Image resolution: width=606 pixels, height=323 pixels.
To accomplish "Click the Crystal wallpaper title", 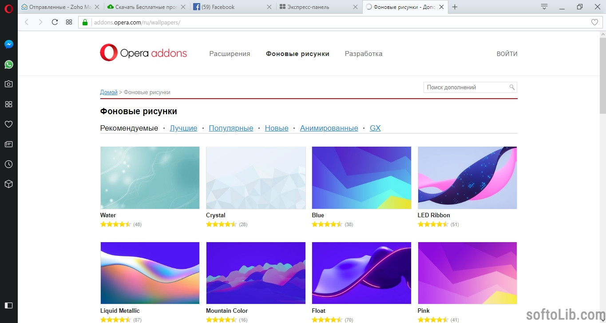I will (x=216, y=215).
